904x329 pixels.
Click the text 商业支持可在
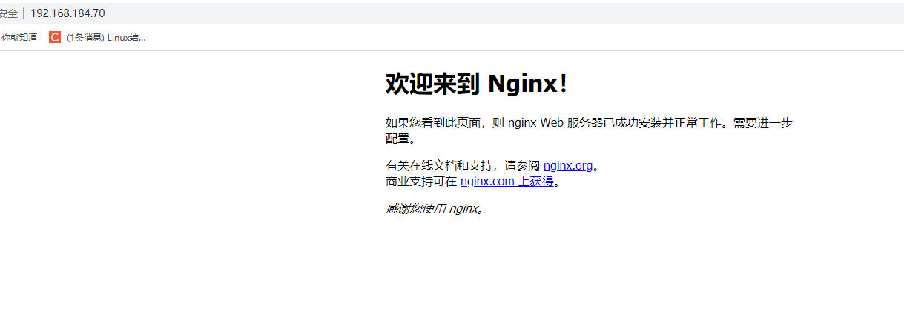pos(421,181)
